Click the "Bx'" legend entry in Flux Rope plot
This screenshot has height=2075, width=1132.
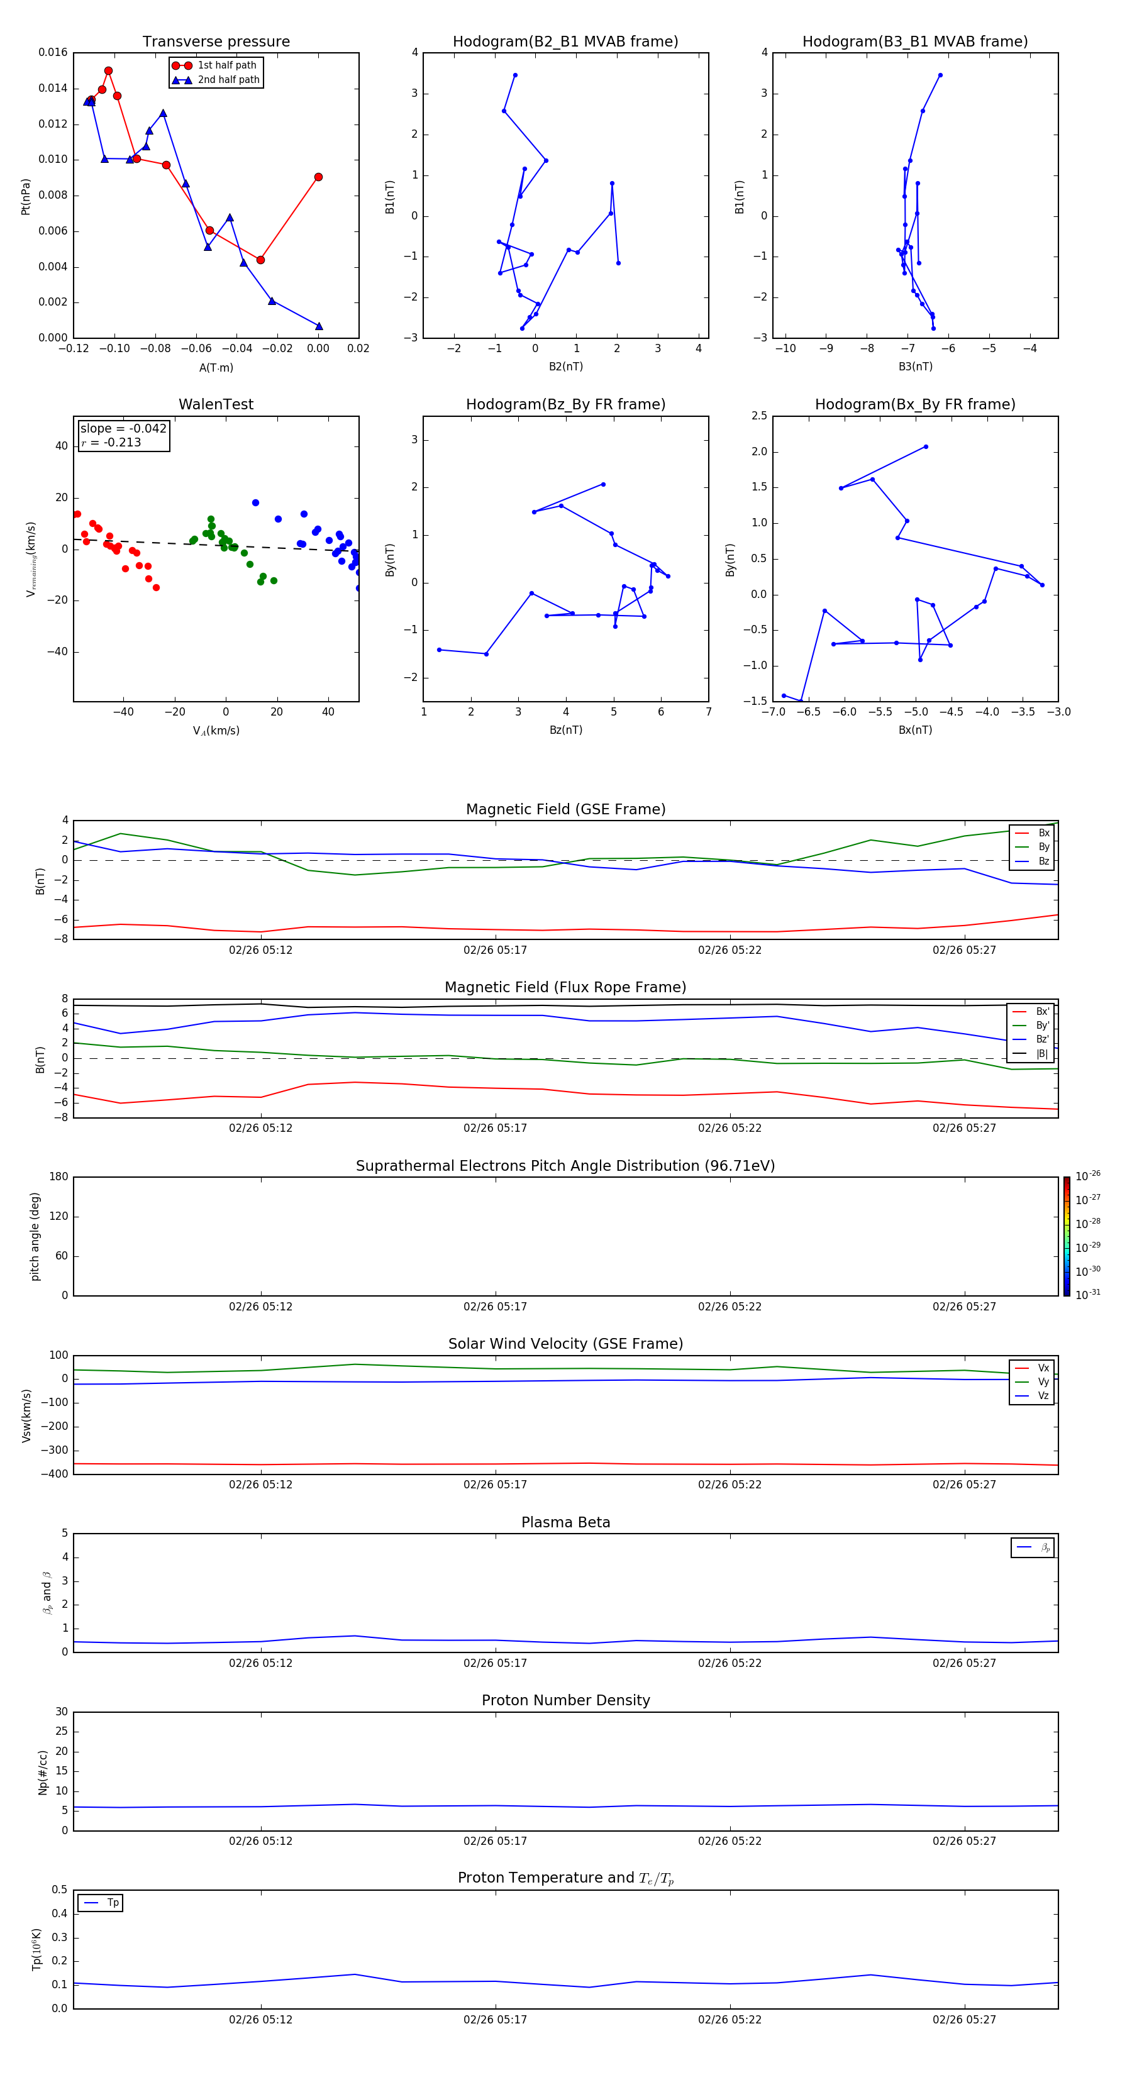pyautogui.click(x=1031, y=1012)
